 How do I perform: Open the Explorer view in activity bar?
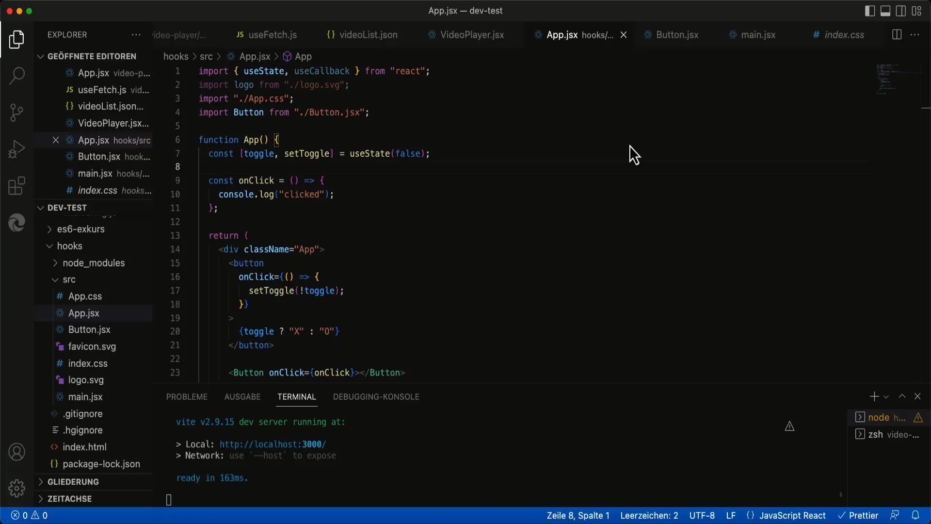coord(16,39)
